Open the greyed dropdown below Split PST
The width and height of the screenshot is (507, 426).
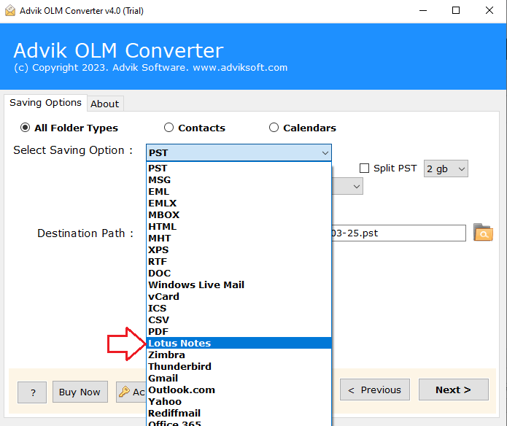[347, 187]
